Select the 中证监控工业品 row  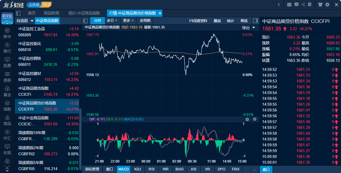(x=47, y=32)
